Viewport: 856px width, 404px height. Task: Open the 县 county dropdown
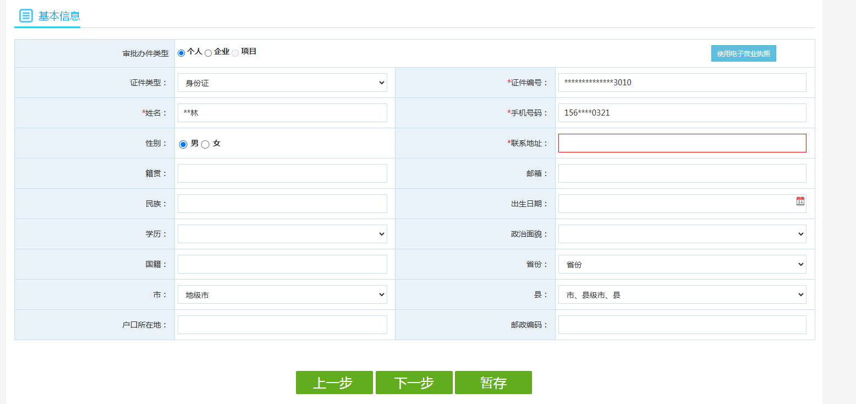(681, 294)
